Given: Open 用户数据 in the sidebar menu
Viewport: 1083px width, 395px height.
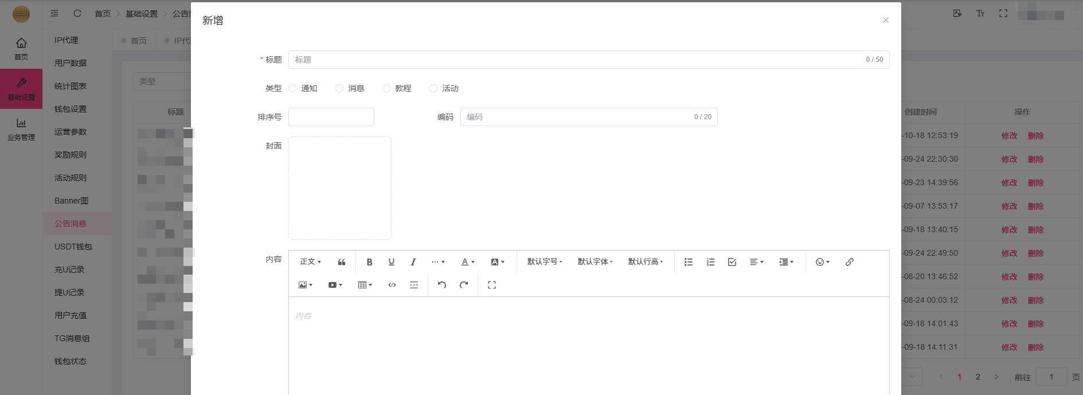Looking at the screenshot, I should pyautogui.click(x=71, y=63).
